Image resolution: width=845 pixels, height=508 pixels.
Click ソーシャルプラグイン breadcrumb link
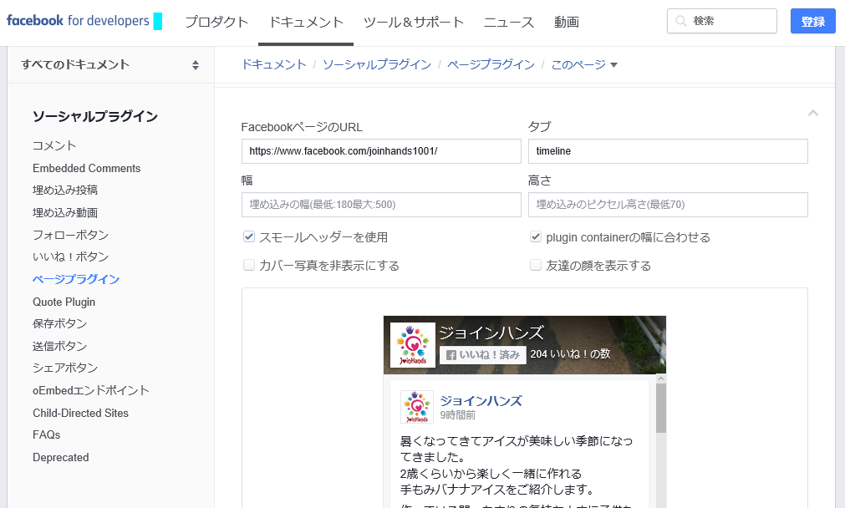[x=377, y=64]
